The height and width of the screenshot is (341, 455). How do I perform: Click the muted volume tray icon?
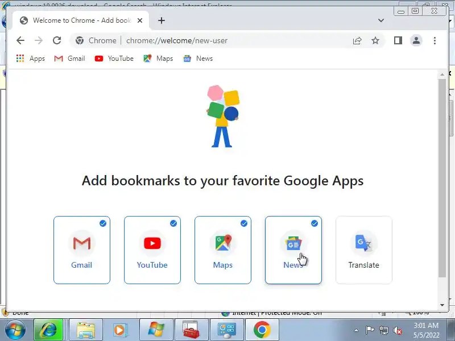coord(398,330)
